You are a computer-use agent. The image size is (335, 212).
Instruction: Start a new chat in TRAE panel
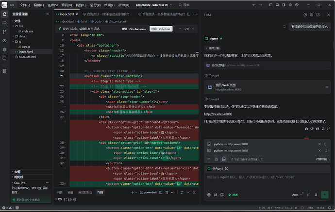click(x=305, y=15)
